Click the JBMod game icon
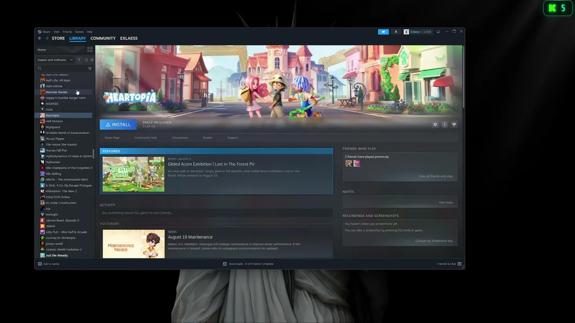Viewport: 575px width, 323px height. click(42, 226)
